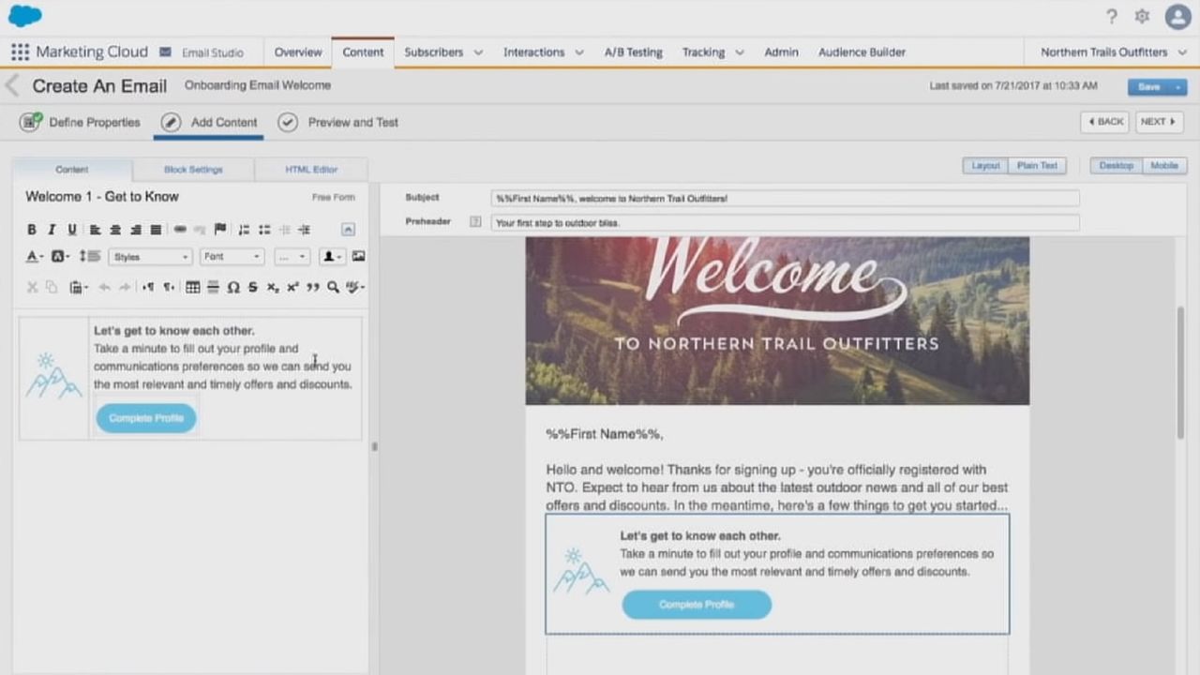Insert a bulleted list
Image resolution: width=1200 pixels, height=675 pixels.
[x=264, y=230]
